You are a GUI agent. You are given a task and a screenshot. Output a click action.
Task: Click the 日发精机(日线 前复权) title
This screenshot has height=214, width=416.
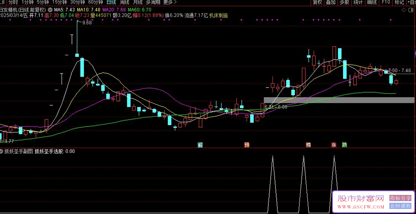(x=23, y=10)
